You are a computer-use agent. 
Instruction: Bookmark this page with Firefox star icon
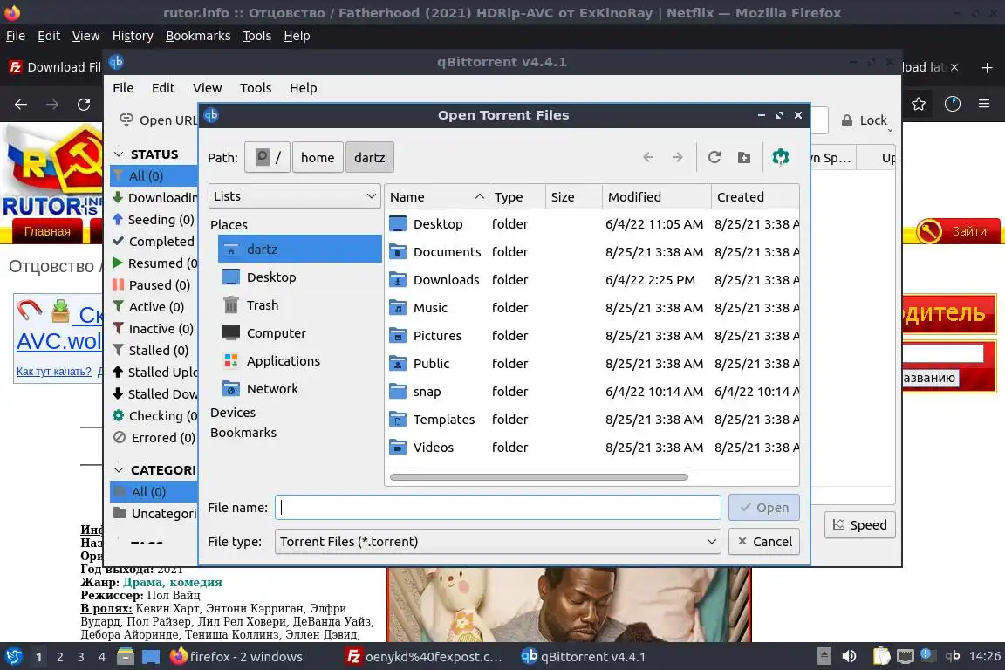[x=919, y=104]
